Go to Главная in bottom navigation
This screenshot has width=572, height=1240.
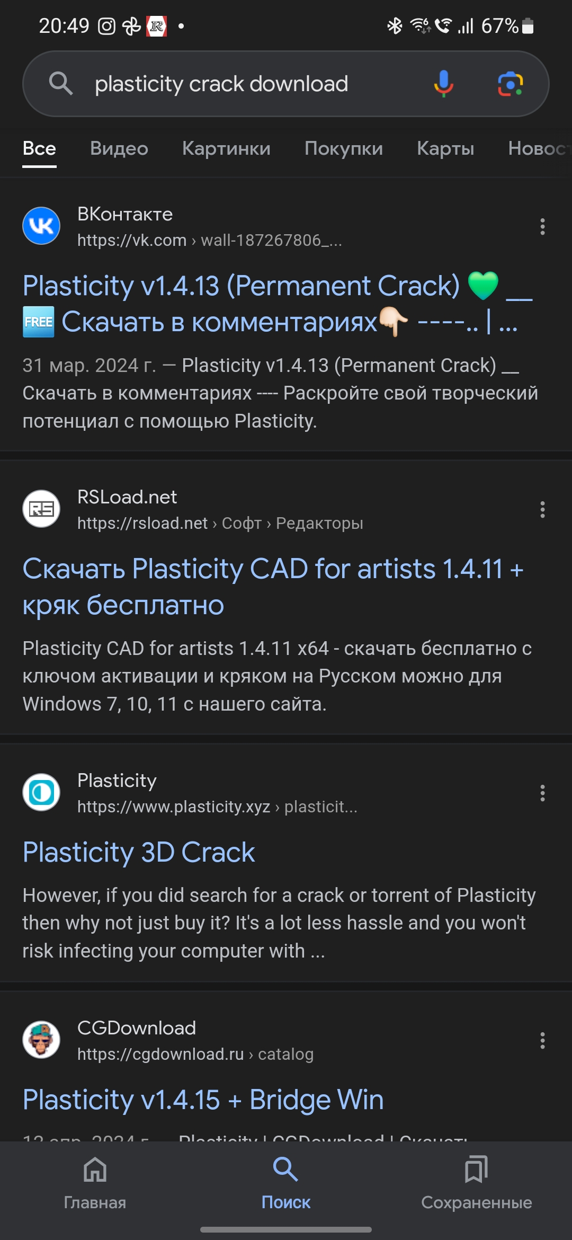coord(95,1182)
